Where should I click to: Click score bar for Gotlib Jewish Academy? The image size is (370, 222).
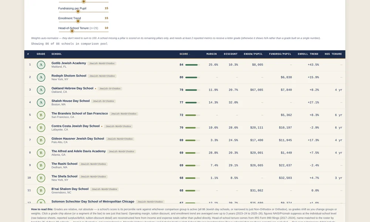[x=192, y=65]
